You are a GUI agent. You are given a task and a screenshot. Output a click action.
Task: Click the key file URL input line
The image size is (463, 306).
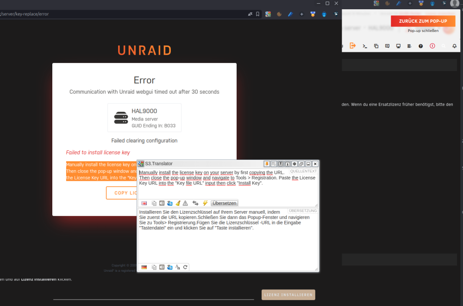pos(154,296)
